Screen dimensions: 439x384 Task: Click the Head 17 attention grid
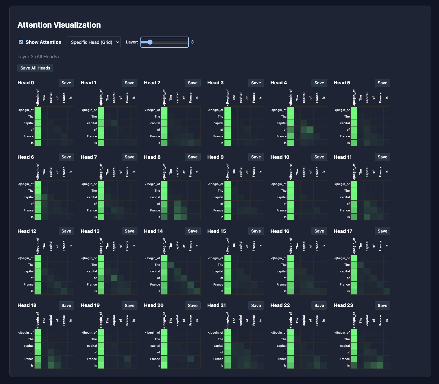pyautogui.click(x=370, y=275)
